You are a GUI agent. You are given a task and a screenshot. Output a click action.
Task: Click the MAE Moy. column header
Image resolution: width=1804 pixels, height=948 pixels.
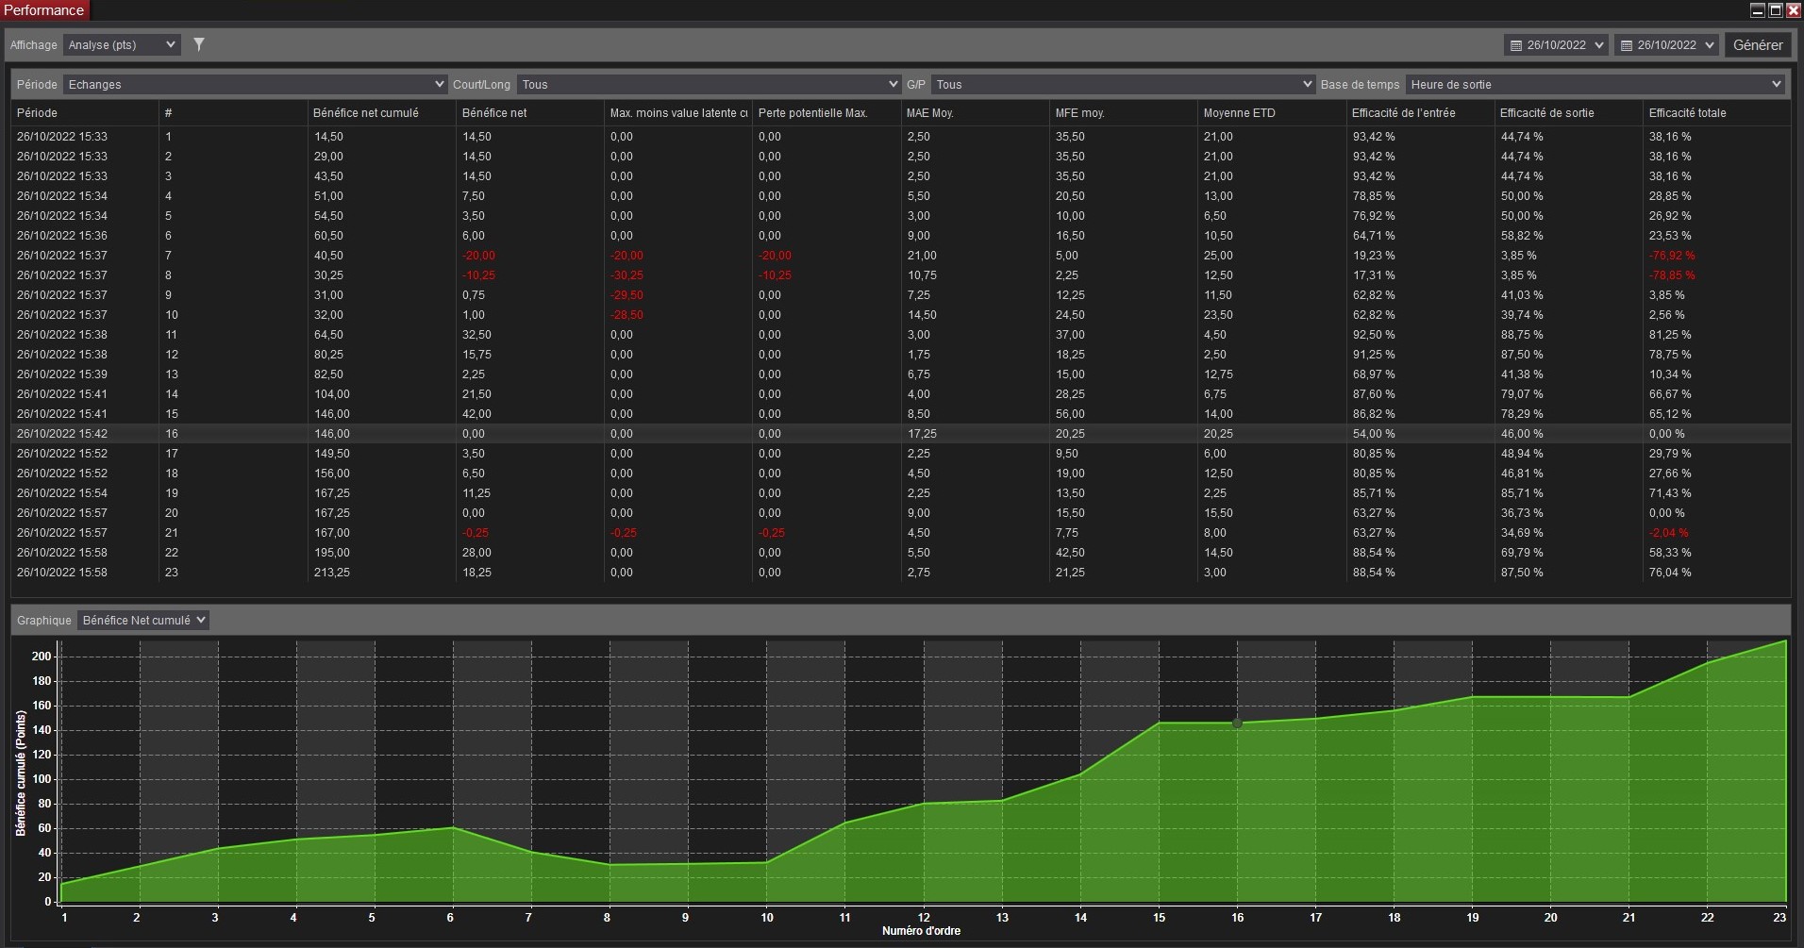click(x=929, y=113)
